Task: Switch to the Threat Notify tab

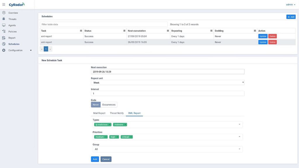Action: coord(117,113)
